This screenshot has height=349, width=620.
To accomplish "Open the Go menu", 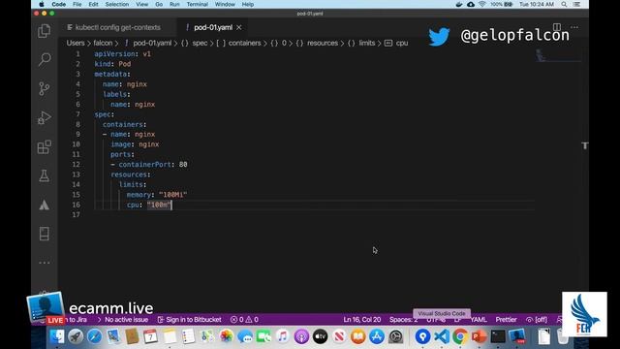I will 159,4.
